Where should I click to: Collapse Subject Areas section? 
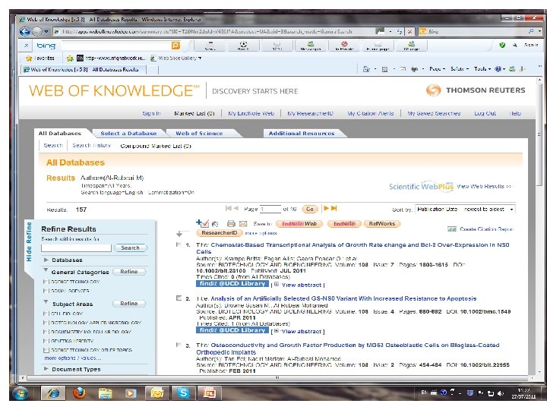click(x=46, y=302)
